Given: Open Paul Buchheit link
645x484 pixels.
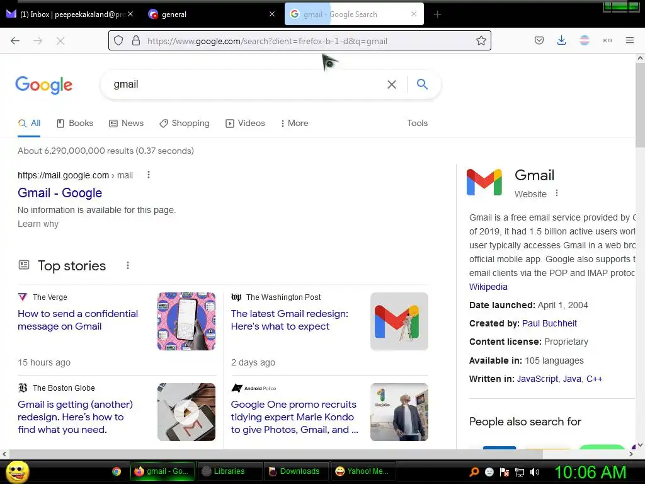Looking at the screenshot, I should point(549,323).
